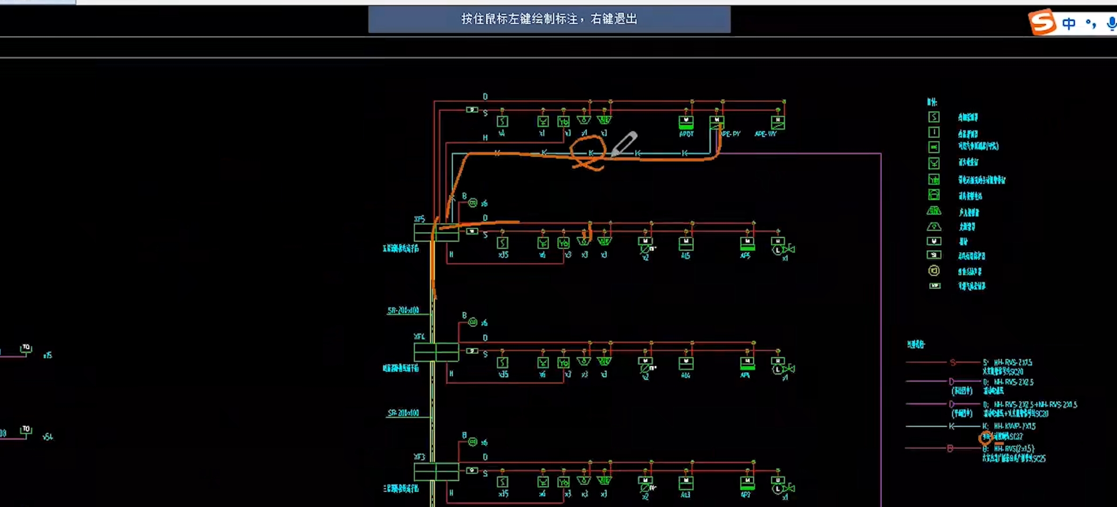Click the B: NH-RVS(2x1.5) legend entry
1117x507 pixels.
click(1008, 449)
